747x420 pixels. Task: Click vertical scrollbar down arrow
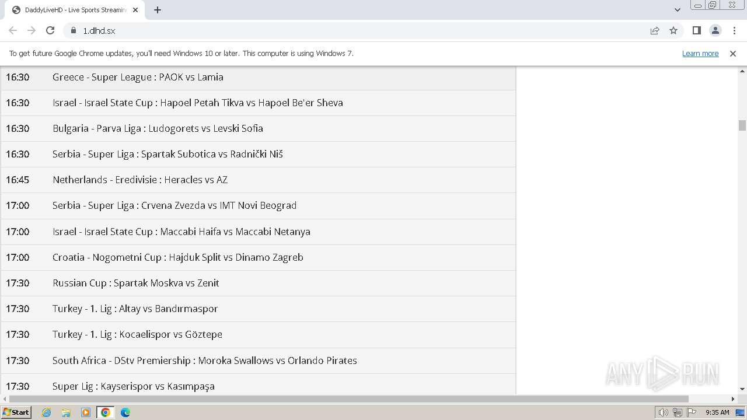(742, 389)
